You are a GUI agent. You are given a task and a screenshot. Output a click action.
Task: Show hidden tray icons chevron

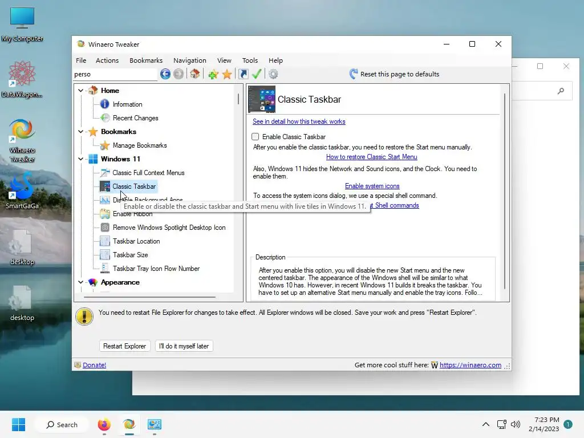click(x=486, y=424)
